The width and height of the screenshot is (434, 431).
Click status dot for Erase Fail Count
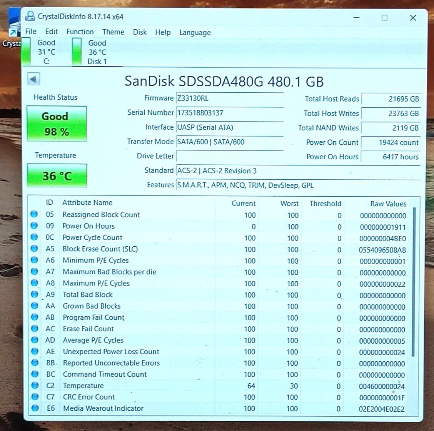click(35, 328)
